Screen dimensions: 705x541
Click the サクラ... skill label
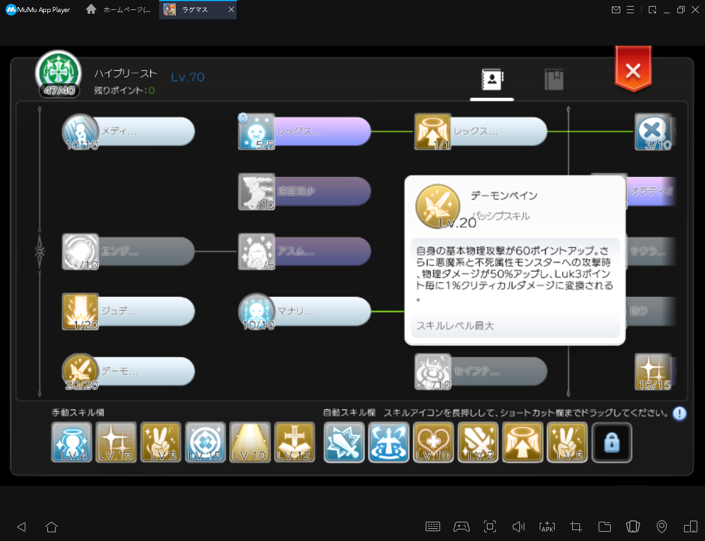click(x=648, y=251)
